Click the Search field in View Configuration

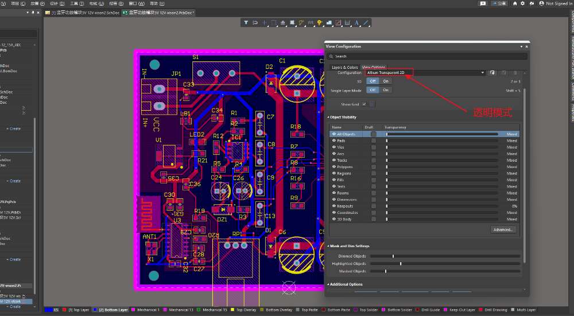coord(427,56)
